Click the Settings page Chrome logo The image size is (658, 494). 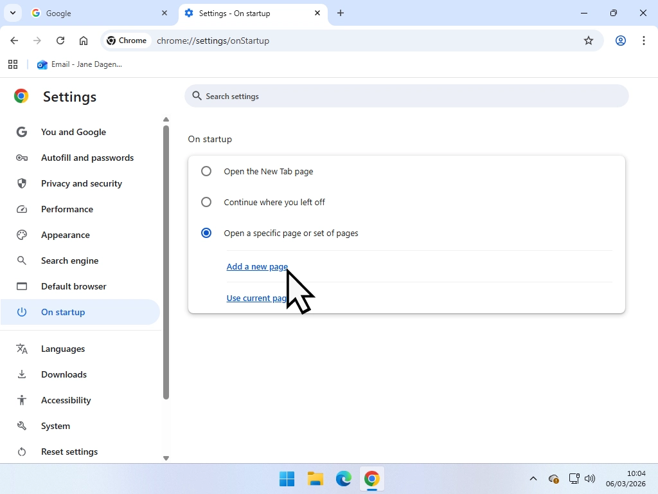(x=21, y=96)
